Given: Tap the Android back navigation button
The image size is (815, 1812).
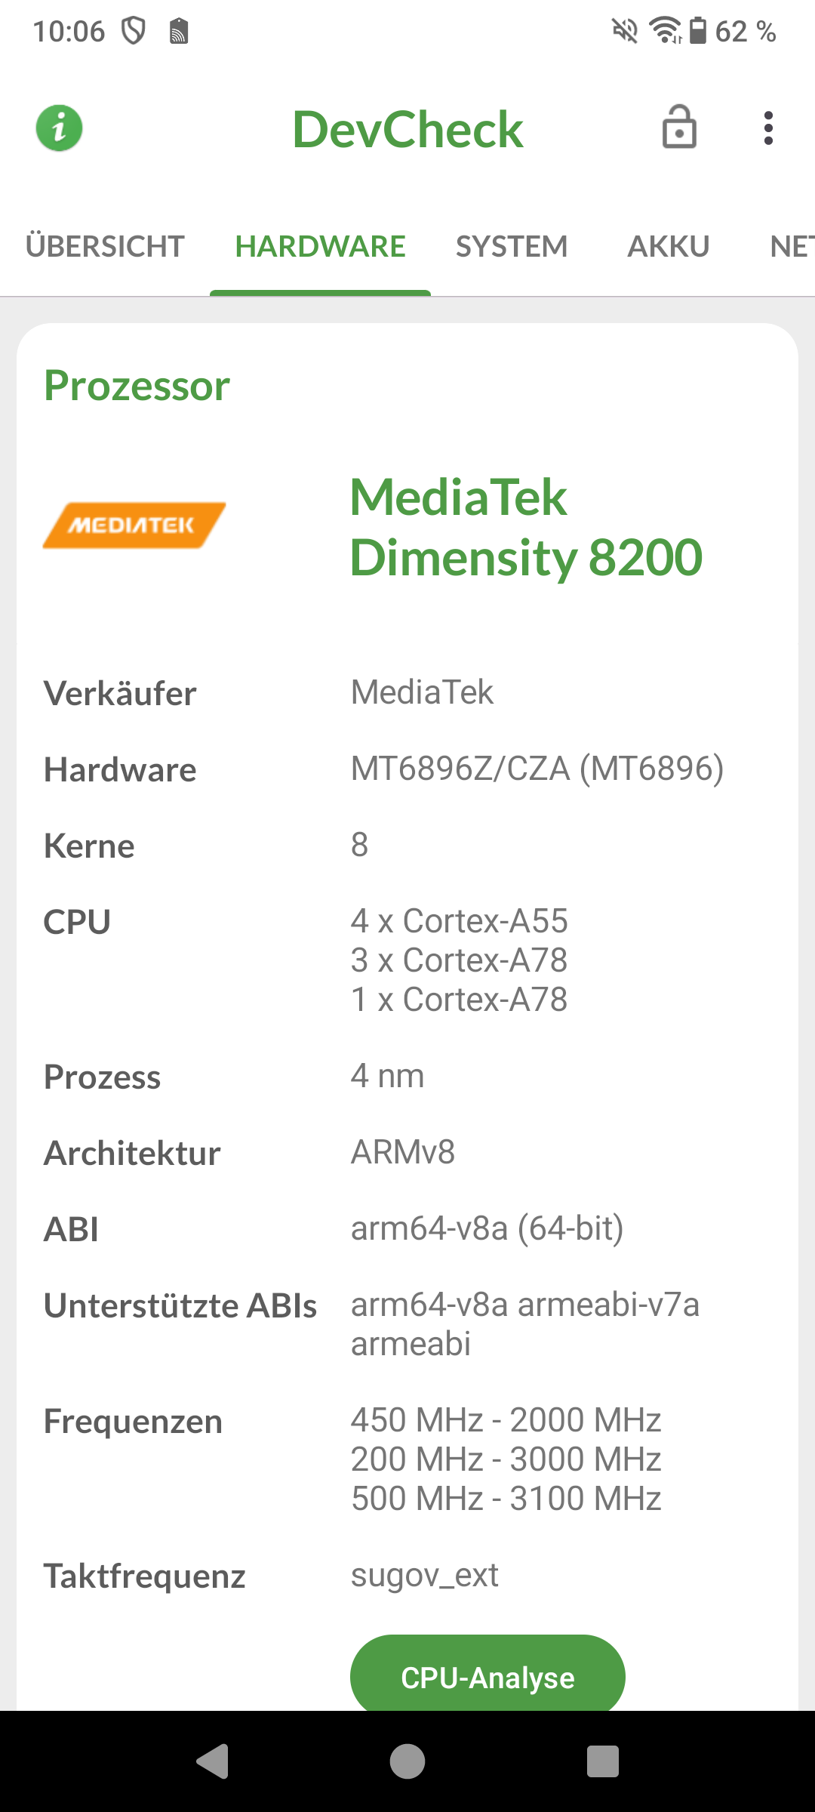Looking at the screenshot, I should [213, 1761].
